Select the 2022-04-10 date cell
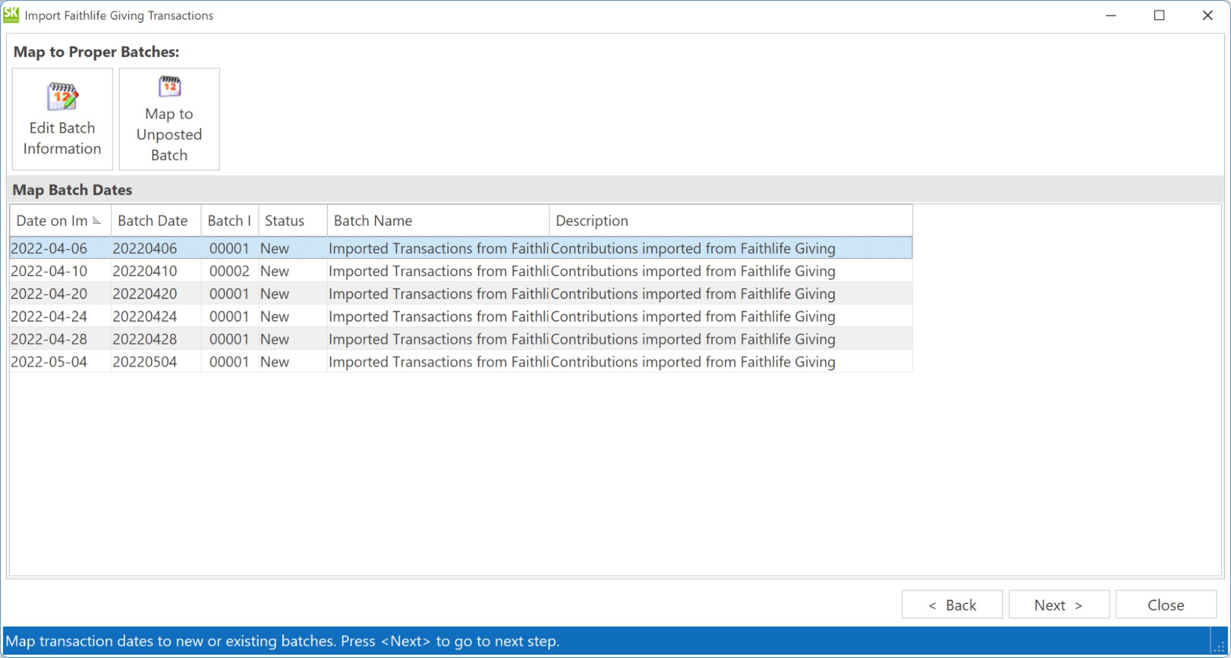Viewport: 1231px width, 658px height. pyautogui.click(x=60, y=271)
